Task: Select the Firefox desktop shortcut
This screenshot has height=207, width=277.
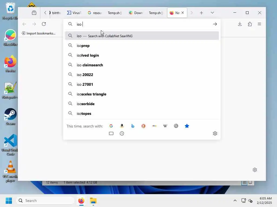Action: point(11,64)
